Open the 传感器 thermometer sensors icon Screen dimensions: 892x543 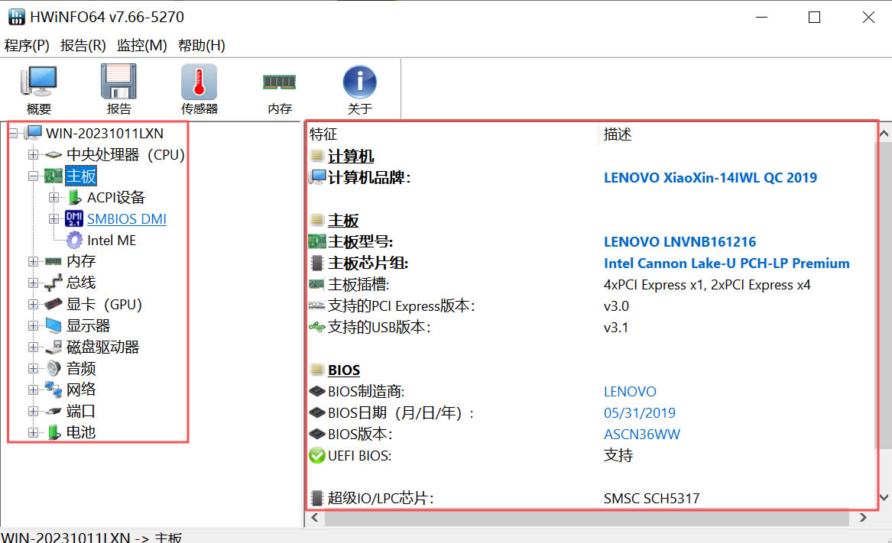coord(199,89)
